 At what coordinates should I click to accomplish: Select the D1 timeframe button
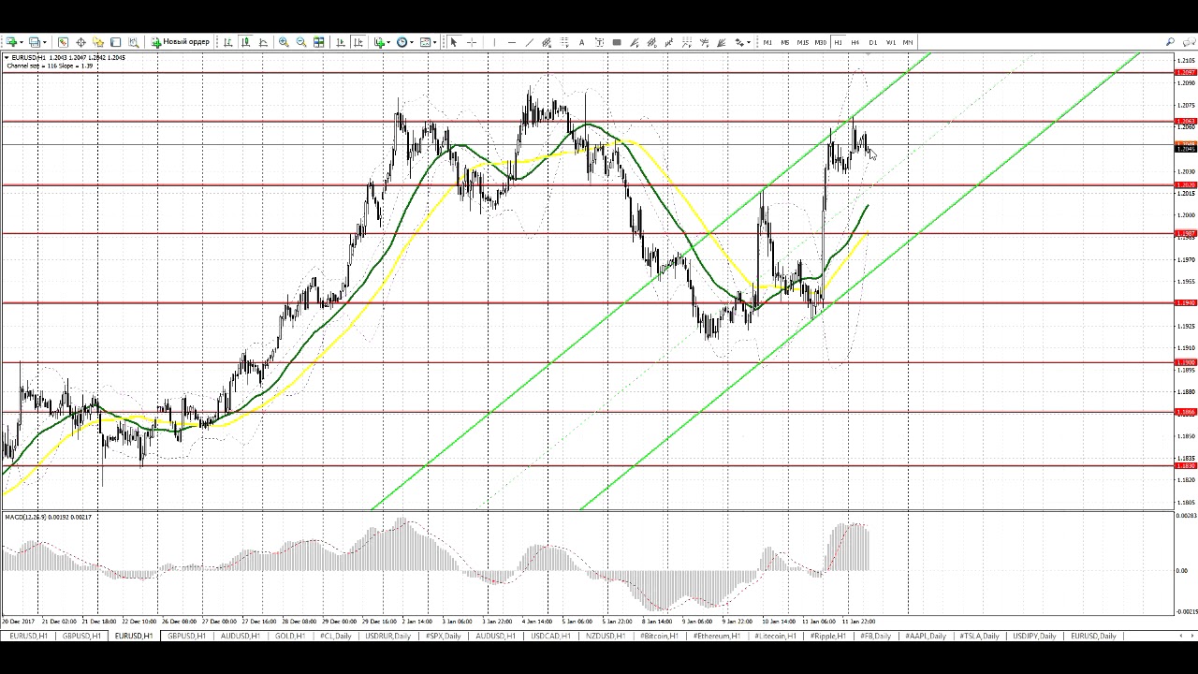click(872, 42)
